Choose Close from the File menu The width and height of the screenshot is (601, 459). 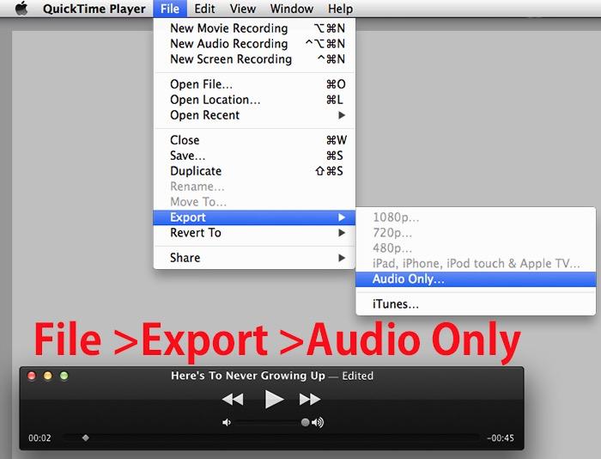pyautogui.click(x=254, y=140)
